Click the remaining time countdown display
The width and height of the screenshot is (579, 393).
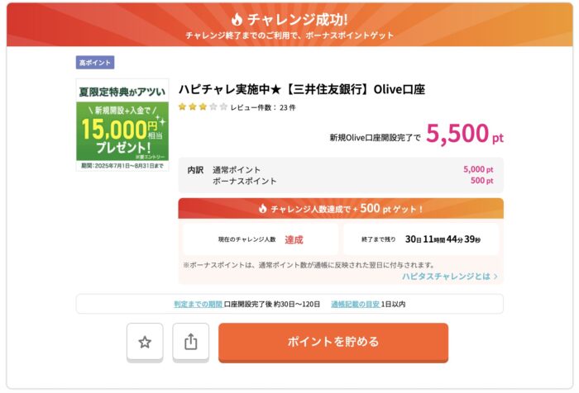(443, 239)
